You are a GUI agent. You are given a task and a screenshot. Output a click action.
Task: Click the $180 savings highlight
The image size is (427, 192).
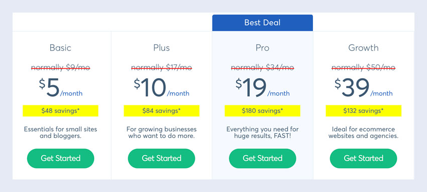263,111
